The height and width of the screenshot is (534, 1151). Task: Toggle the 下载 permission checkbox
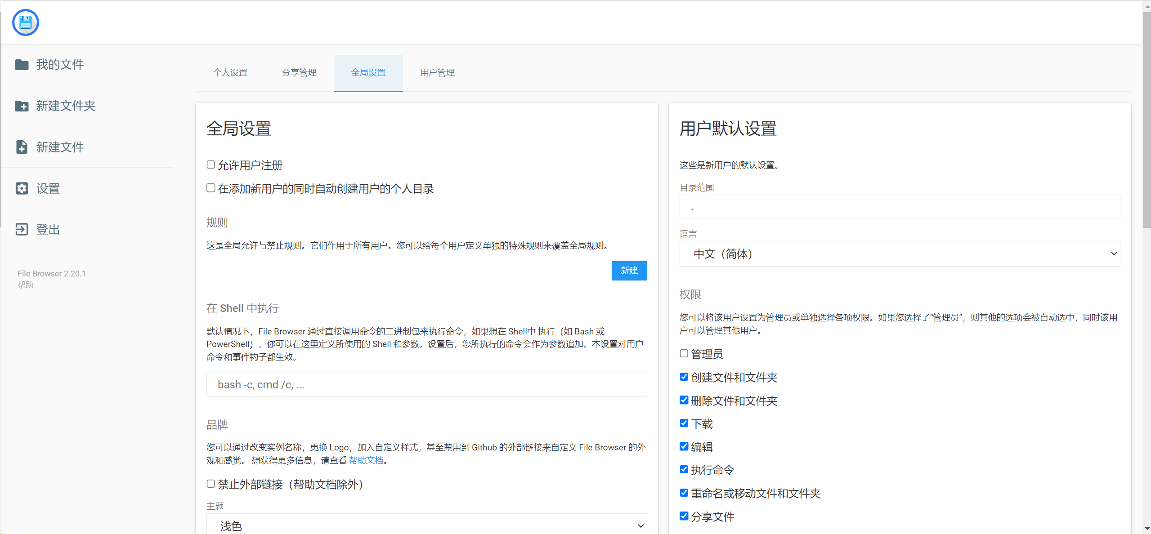(x=684, y=423)
